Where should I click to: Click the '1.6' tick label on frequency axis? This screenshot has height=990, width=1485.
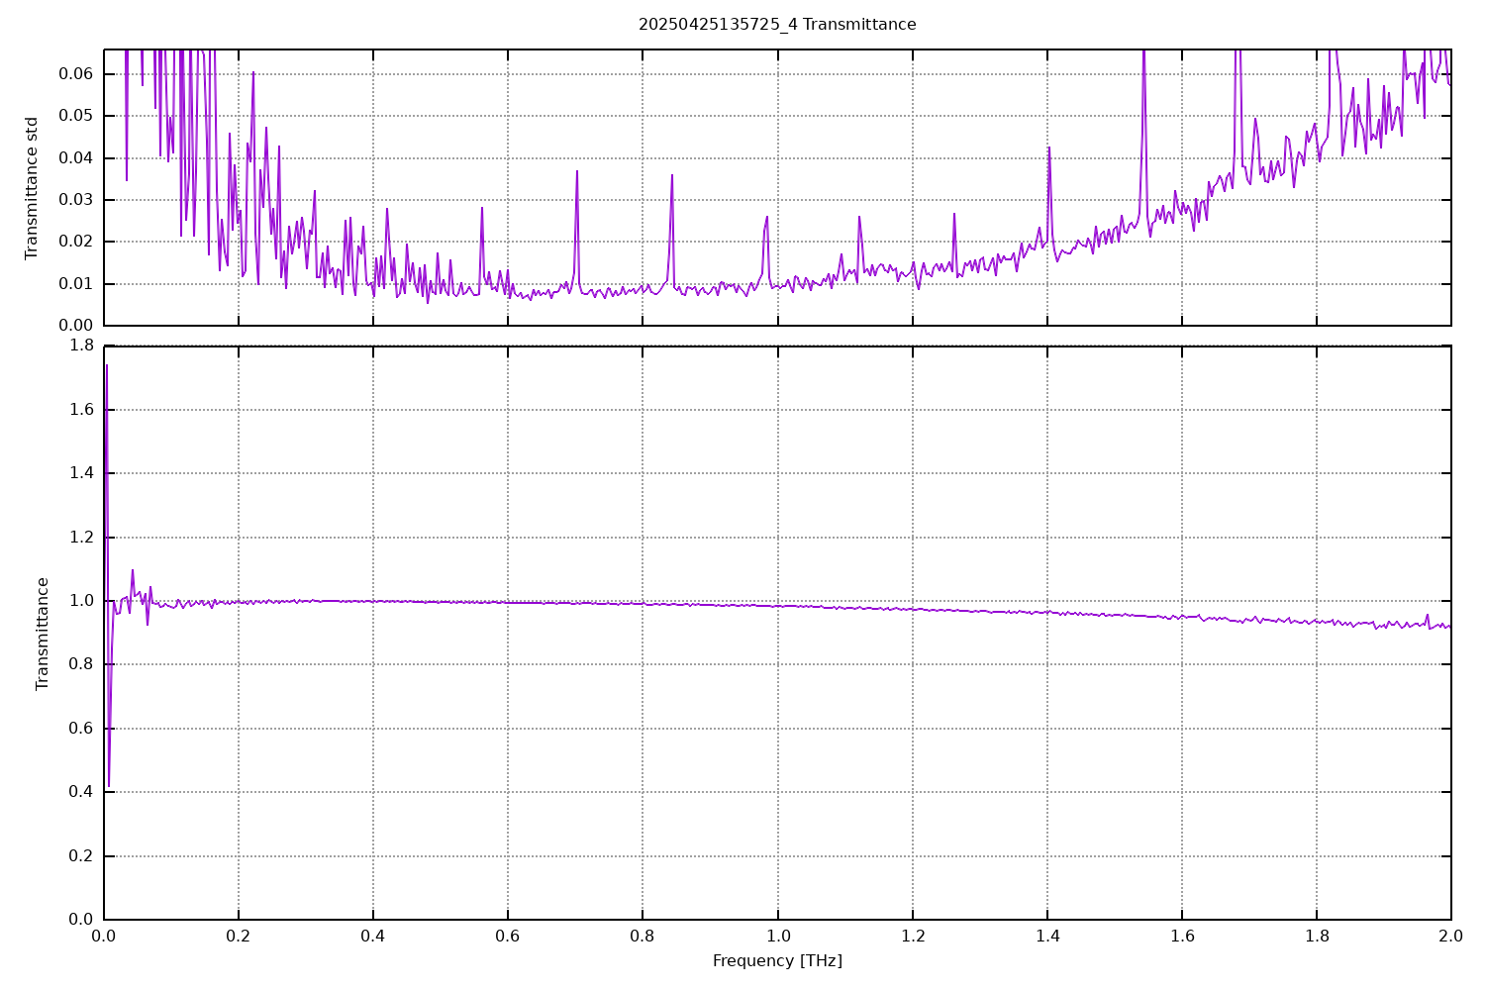click(x=1181, y=937)
